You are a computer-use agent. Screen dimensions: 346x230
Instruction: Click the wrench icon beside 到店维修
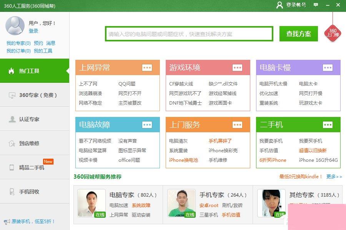point(12,143)
